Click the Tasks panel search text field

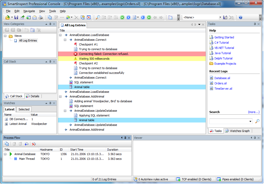(x=229, y=121)
